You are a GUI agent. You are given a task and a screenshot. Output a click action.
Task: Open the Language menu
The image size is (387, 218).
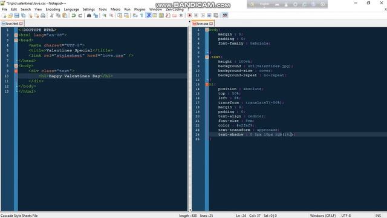[x=71, y=10]
